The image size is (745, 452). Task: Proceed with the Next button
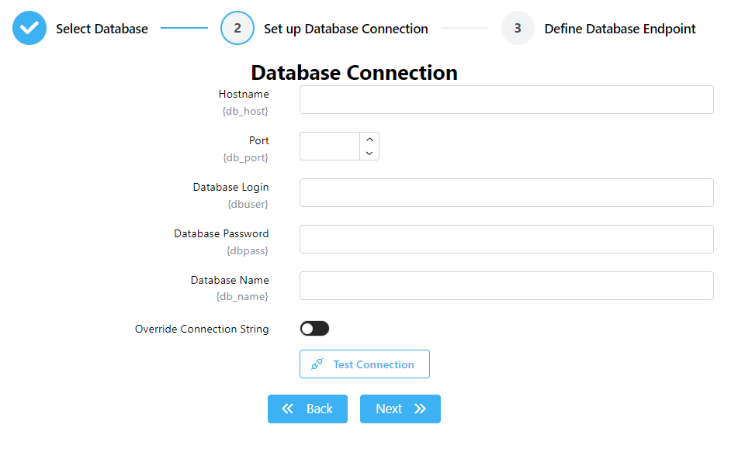coord(400,409)
